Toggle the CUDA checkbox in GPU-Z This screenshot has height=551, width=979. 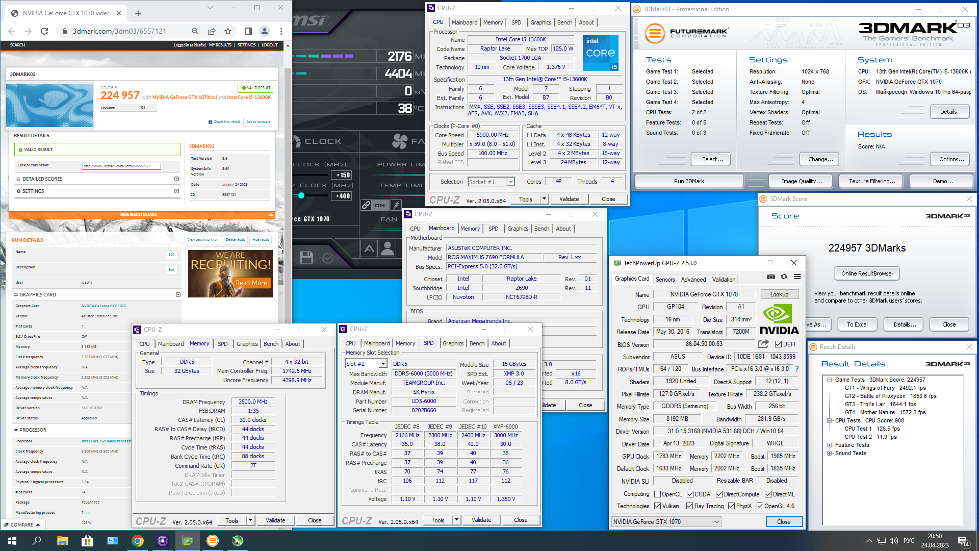[690, 494]
